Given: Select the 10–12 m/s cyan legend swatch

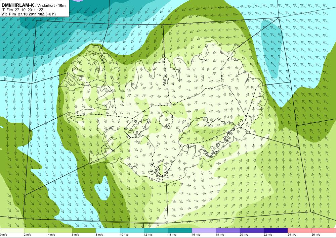Looking at the screenshot, I should (x=132, y=231).
